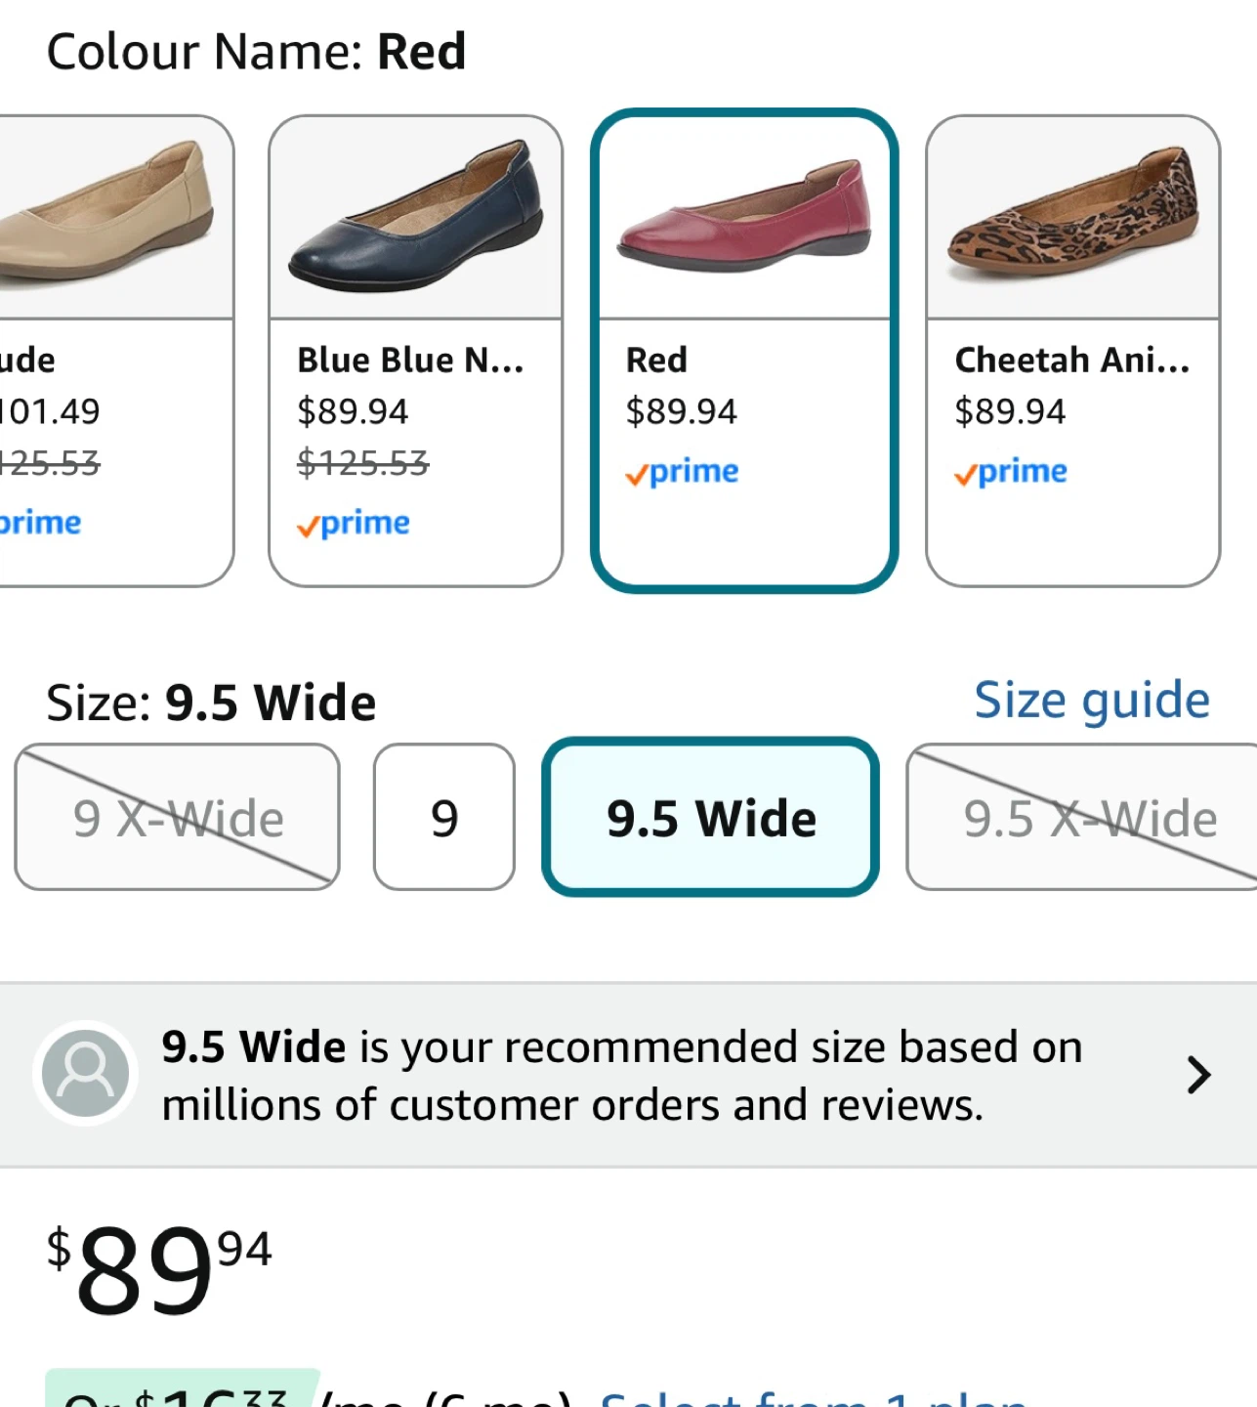The height and width of the screenshot is (1407, 1257).
Task: Tap the profile avatar icon
Action: click(85, 1073)
